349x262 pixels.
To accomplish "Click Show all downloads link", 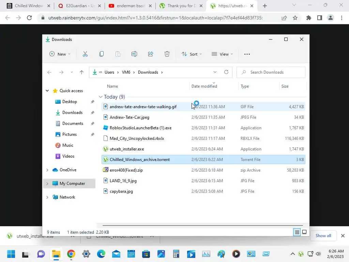I will pyautogui.click(x=323, y=236).
